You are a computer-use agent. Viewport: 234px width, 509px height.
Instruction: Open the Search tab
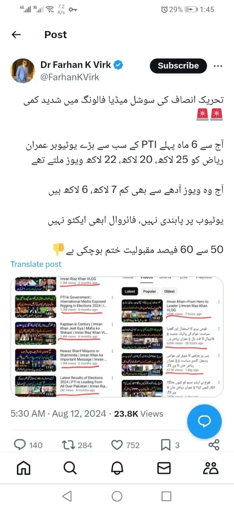(70, 468)
